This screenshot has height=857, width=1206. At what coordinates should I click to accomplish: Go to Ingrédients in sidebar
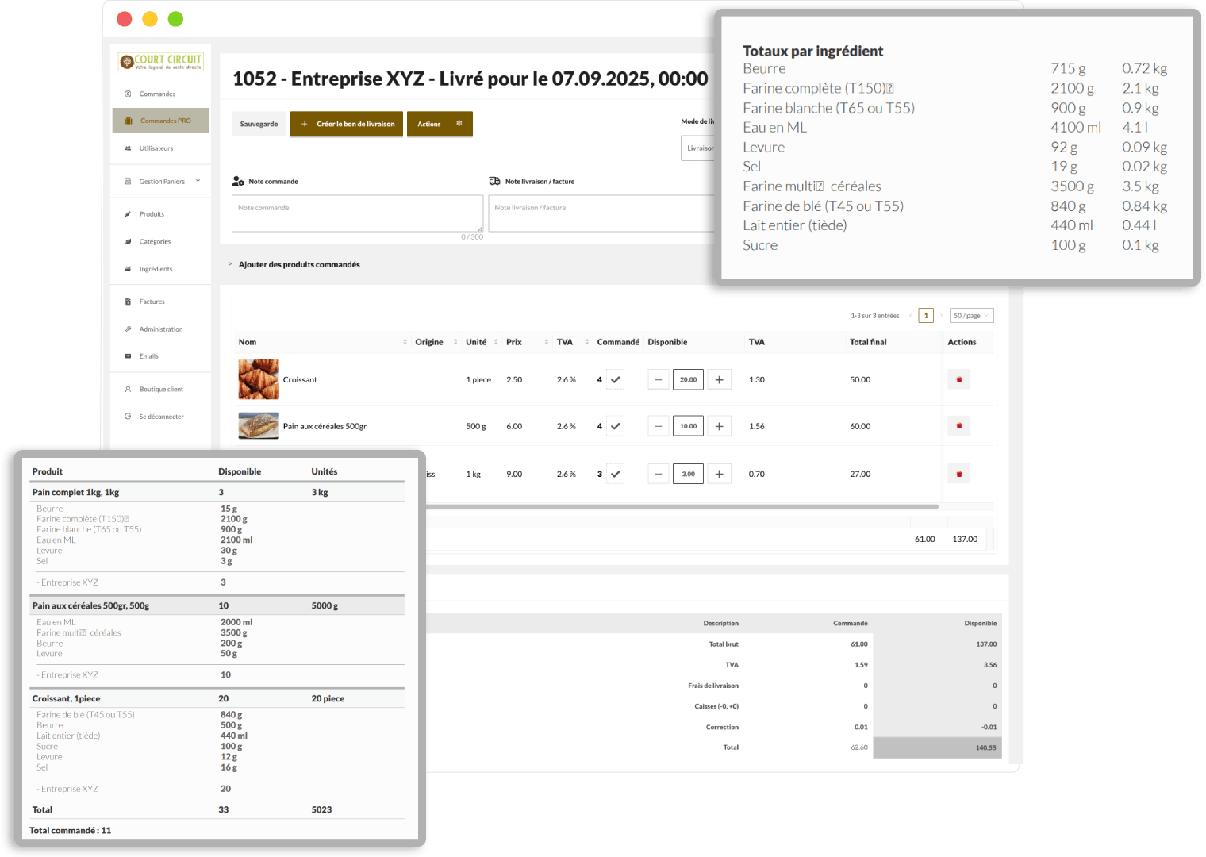[156, 269]
